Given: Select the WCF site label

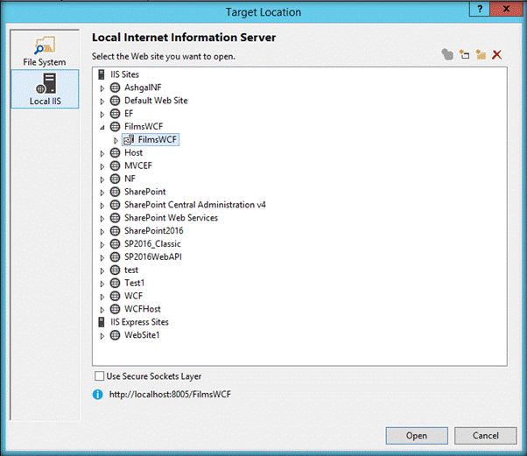Looking at the screenshot, I should [x=133, y=296].
